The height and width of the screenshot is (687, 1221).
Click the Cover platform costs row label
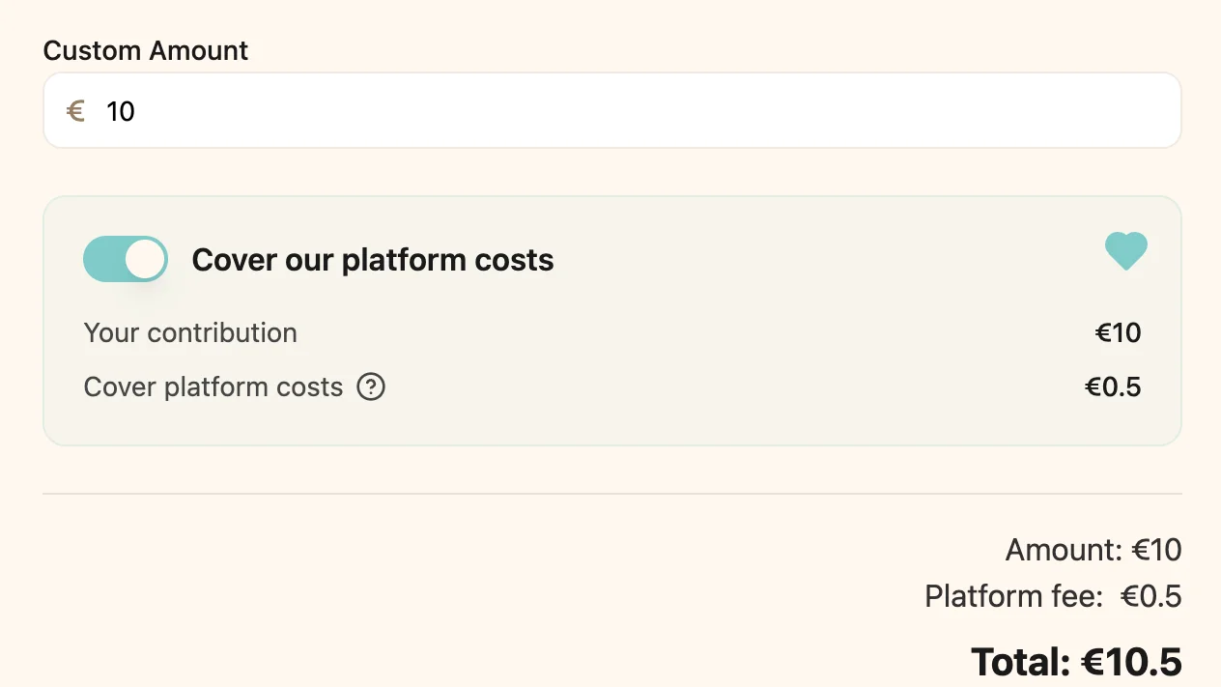(213, 387)
